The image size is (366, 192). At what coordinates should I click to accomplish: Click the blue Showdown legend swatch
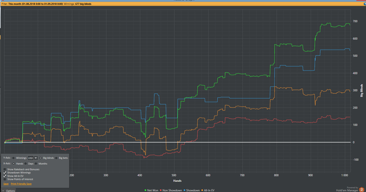pyautogui.click(x=185, y=190)
